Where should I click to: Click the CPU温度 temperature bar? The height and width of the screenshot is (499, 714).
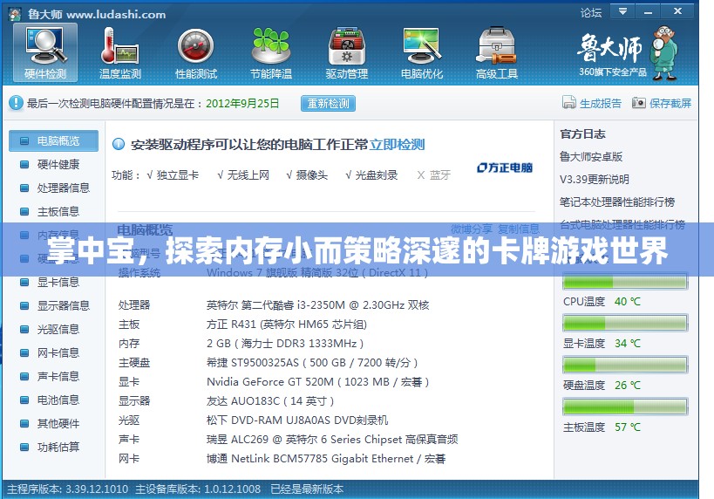point(625,282)
